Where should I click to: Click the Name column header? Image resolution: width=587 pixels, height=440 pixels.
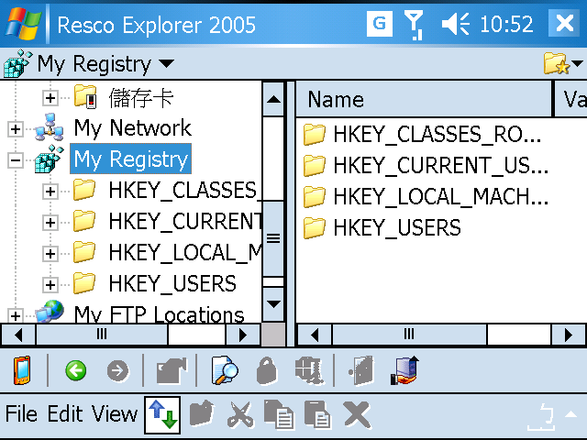424,100
